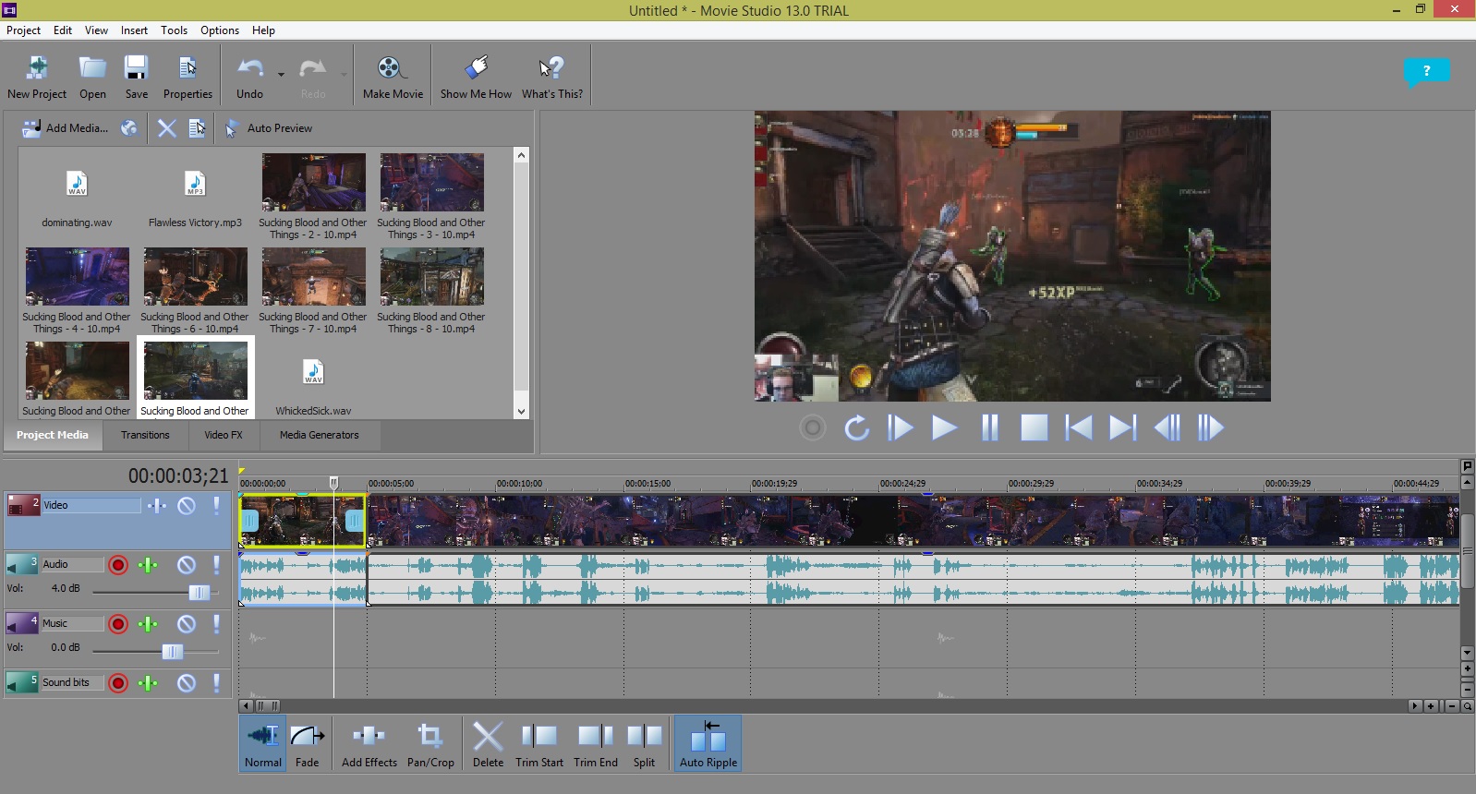1476x794 pixels.
Task: Switch to the Media Generators tab
Action: click(x=320, y=435)
